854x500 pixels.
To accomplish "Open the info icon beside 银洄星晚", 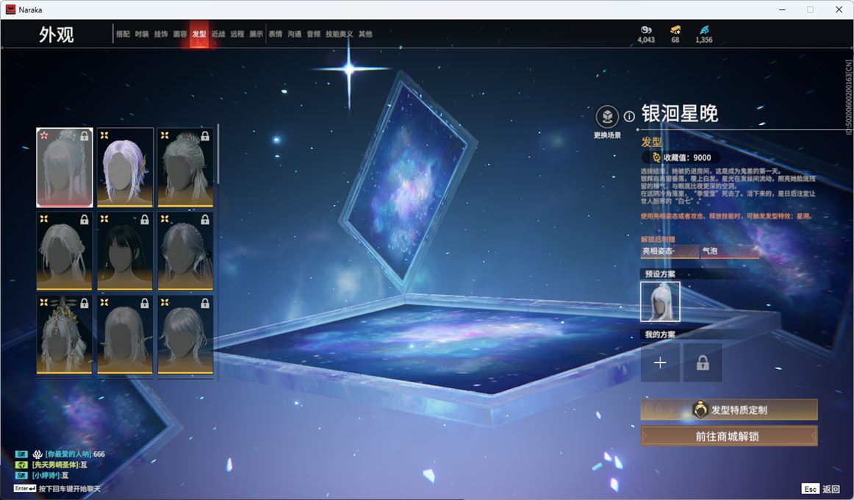I will tap(629, 116).
